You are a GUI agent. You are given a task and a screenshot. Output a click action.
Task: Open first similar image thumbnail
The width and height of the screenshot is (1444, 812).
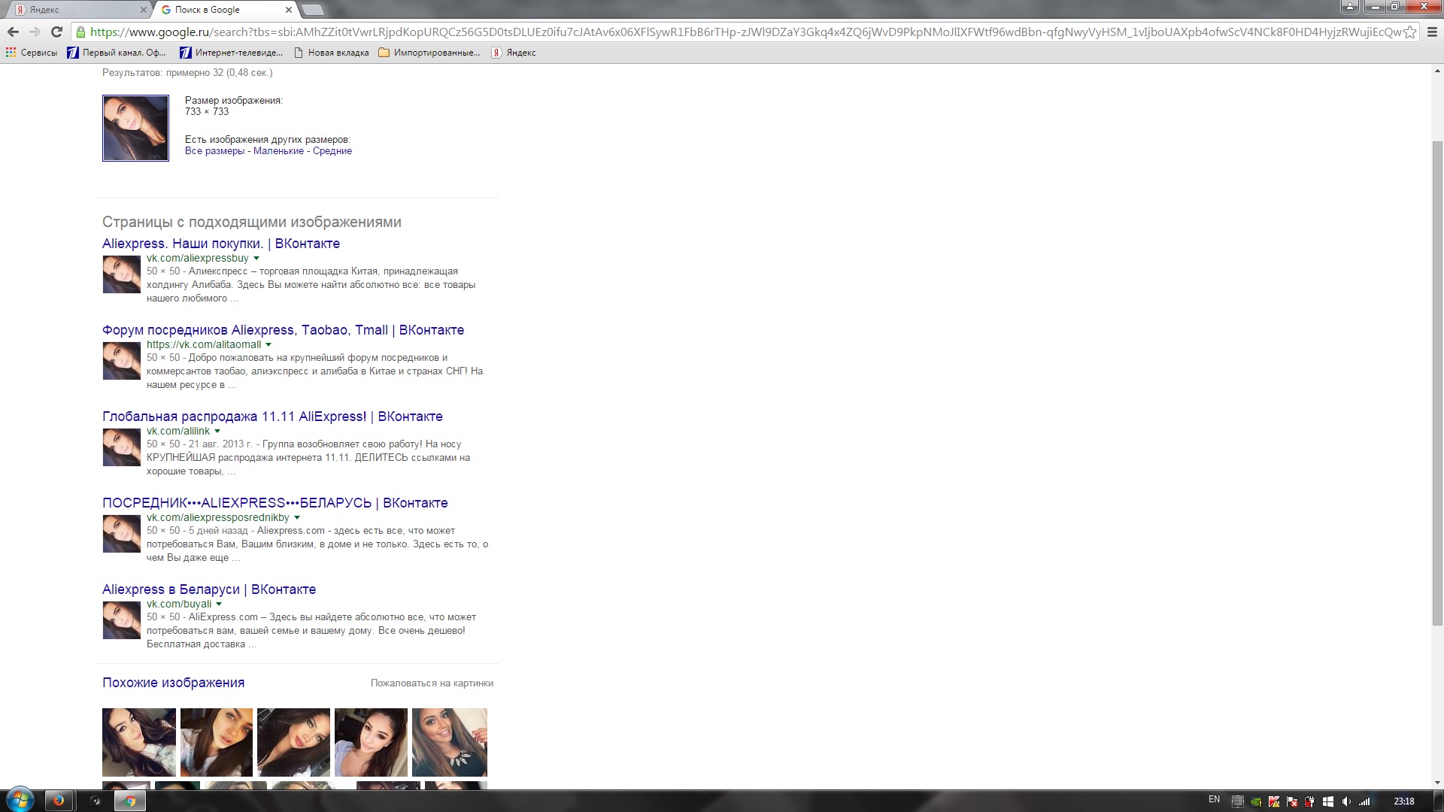[x=139, y=742]
